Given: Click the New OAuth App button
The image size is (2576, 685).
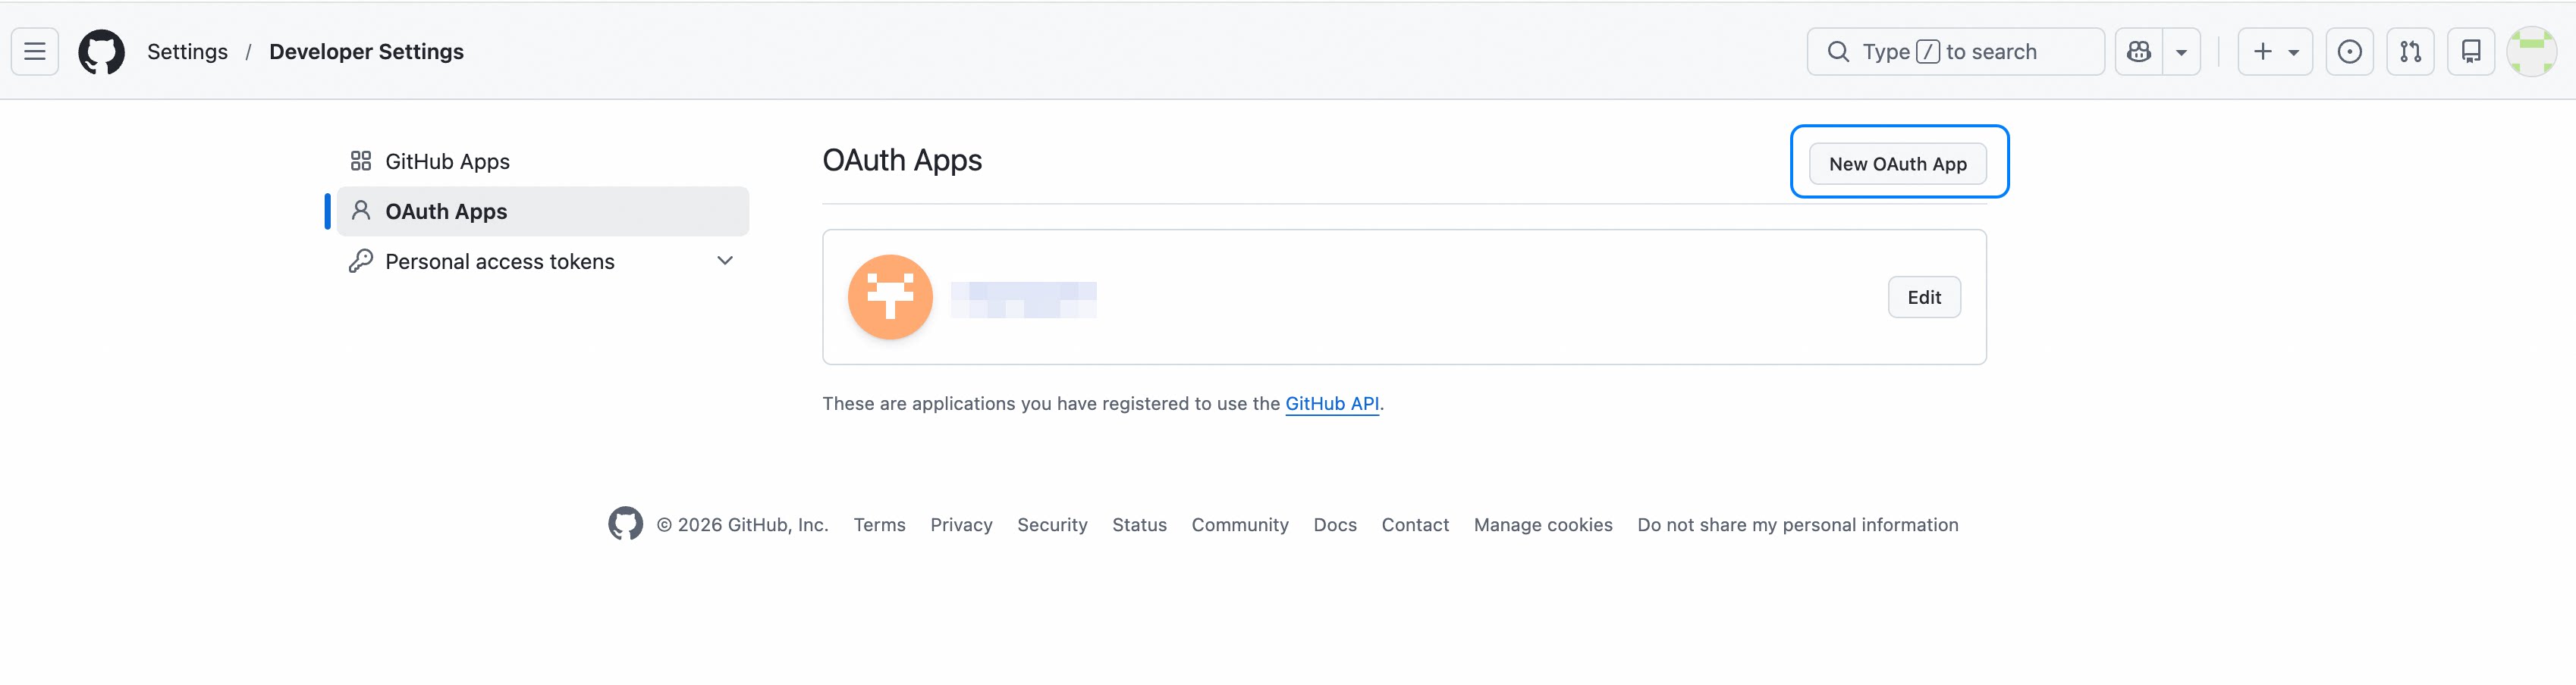Looking at the screenshot, I should (x=1897, y=164).
